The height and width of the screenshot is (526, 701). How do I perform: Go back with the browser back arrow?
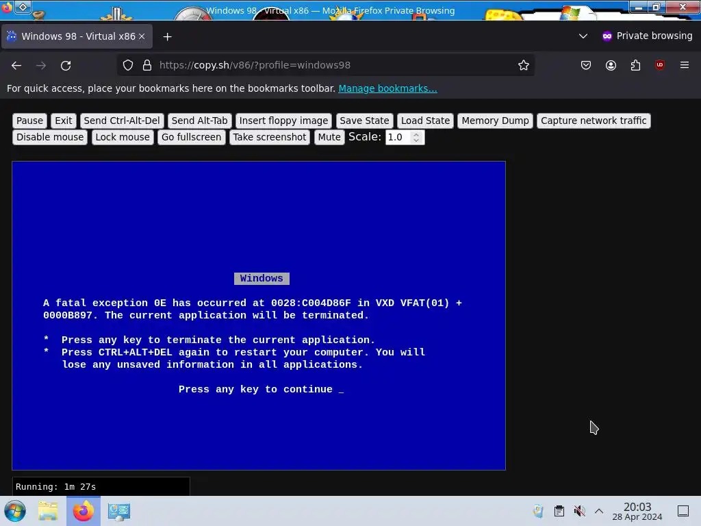(x=16, y=65)
